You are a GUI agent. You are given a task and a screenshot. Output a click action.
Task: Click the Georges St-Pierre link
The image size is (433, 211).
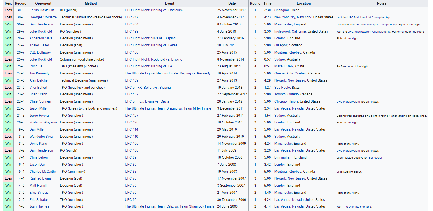pyautogui.click(x=43, y=17)
